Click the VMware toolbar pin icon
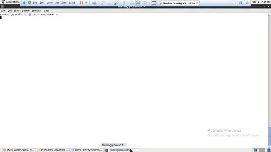 click(x=24, y=3)
